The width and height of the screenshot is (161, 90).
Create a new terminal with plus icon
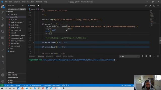click(x=142, y=56)
